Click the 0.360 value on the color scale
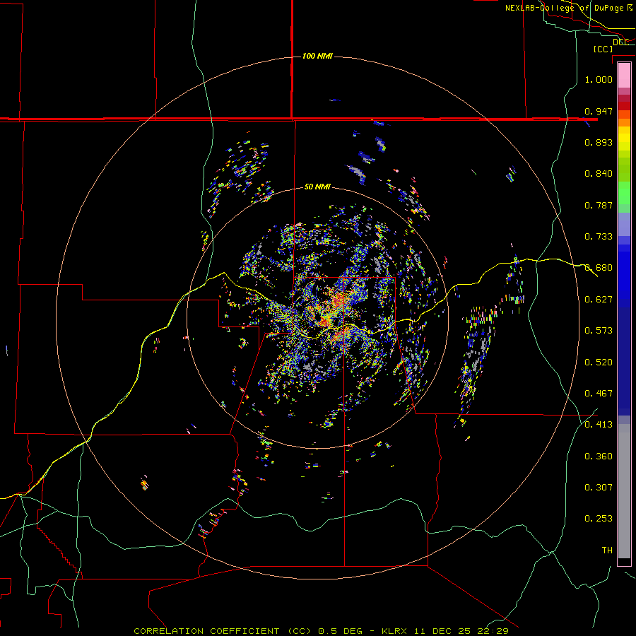Viewport: 636px width, 636px height. 599,457
